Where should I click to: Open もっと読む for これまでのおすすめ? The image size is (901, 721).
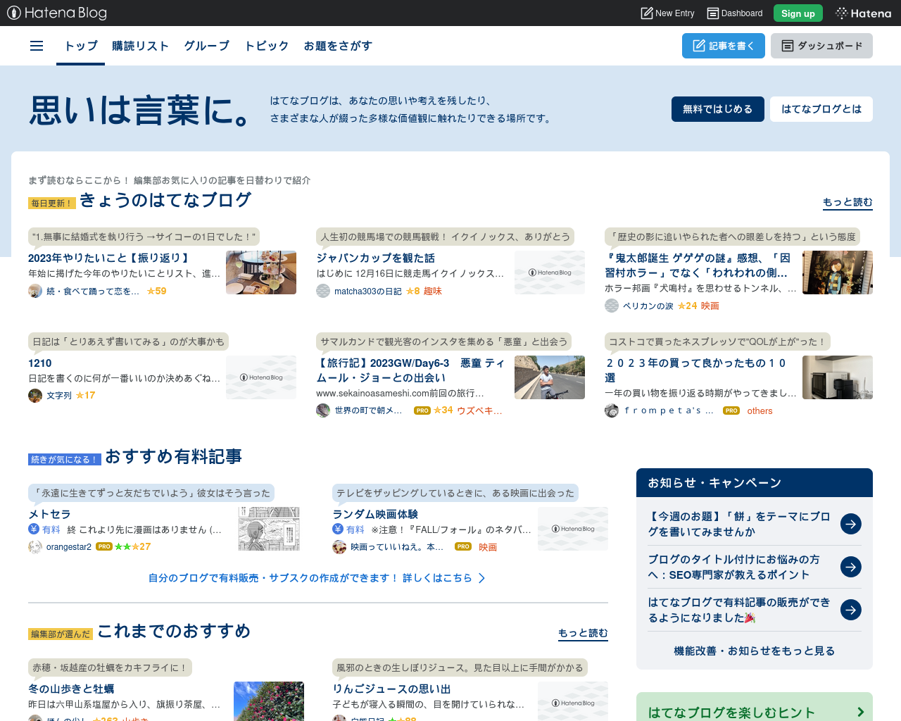click(x=583, y=633)
